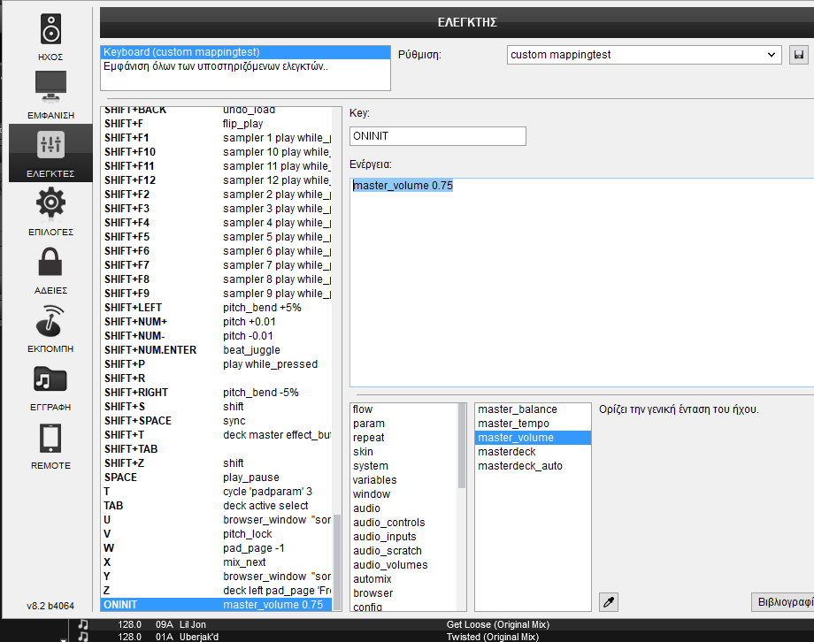Open the ΕΜΦΑΝΙΣΗ interface monitor icon
Screen dimensions: 814x642
coord(50,88)
